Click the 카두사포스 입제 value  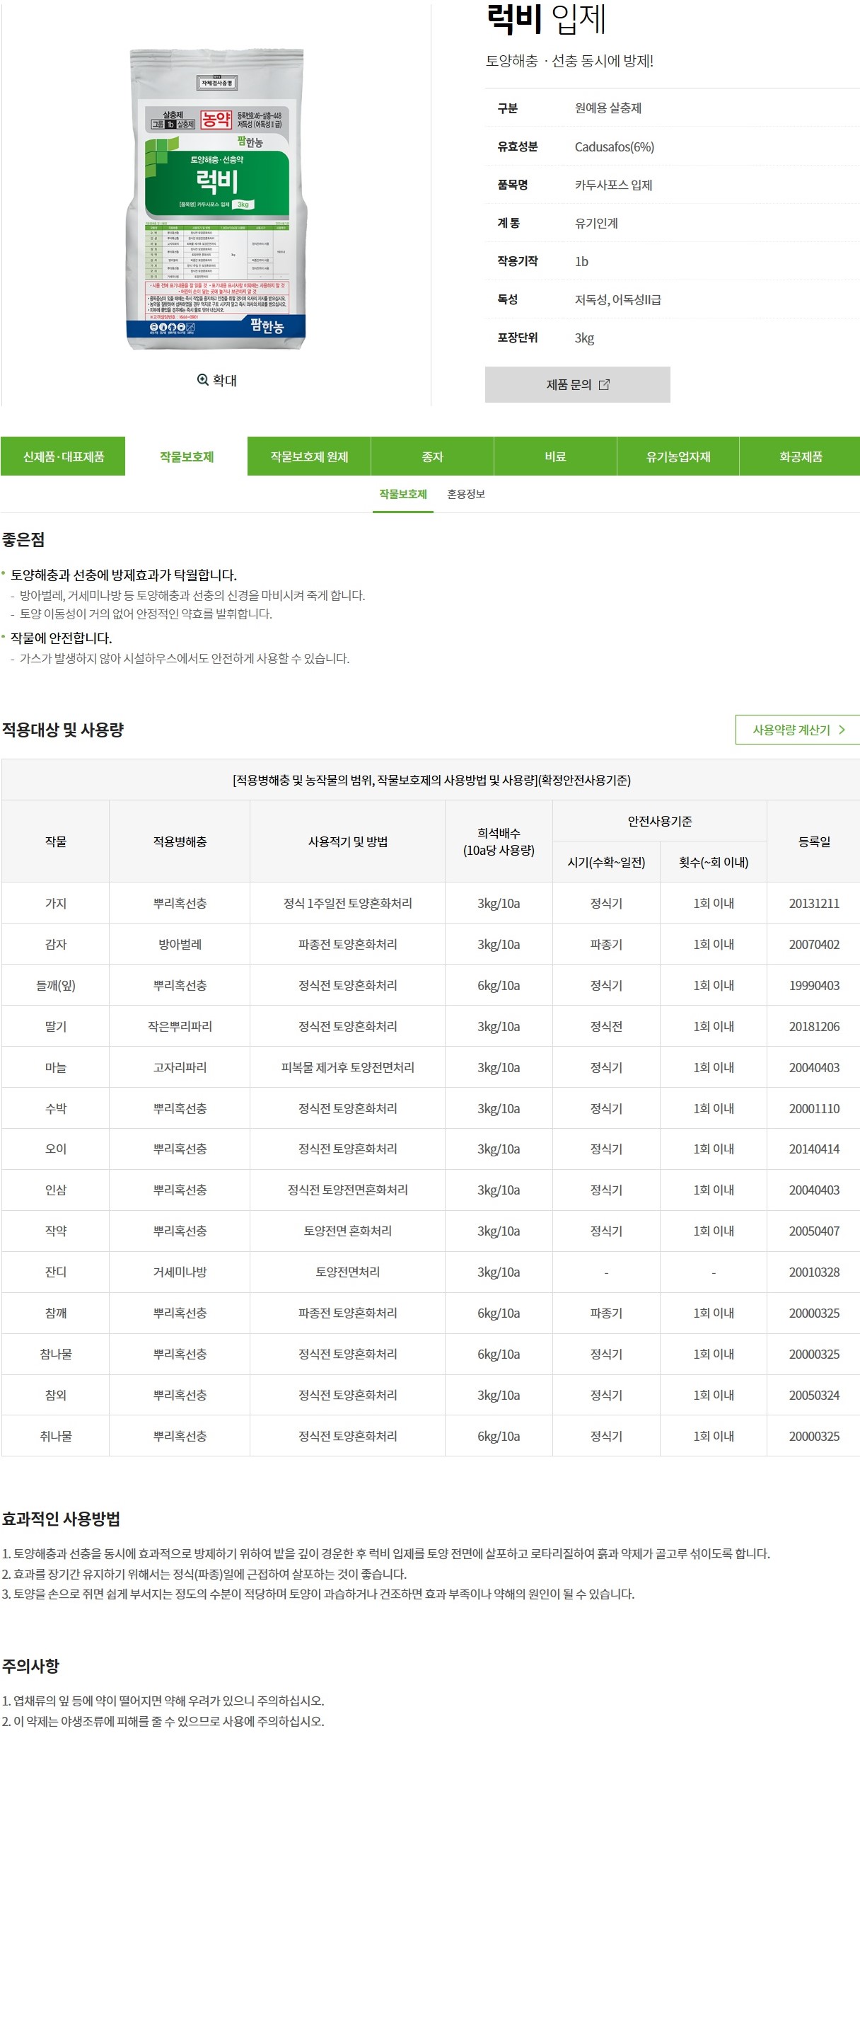point(613,185)
